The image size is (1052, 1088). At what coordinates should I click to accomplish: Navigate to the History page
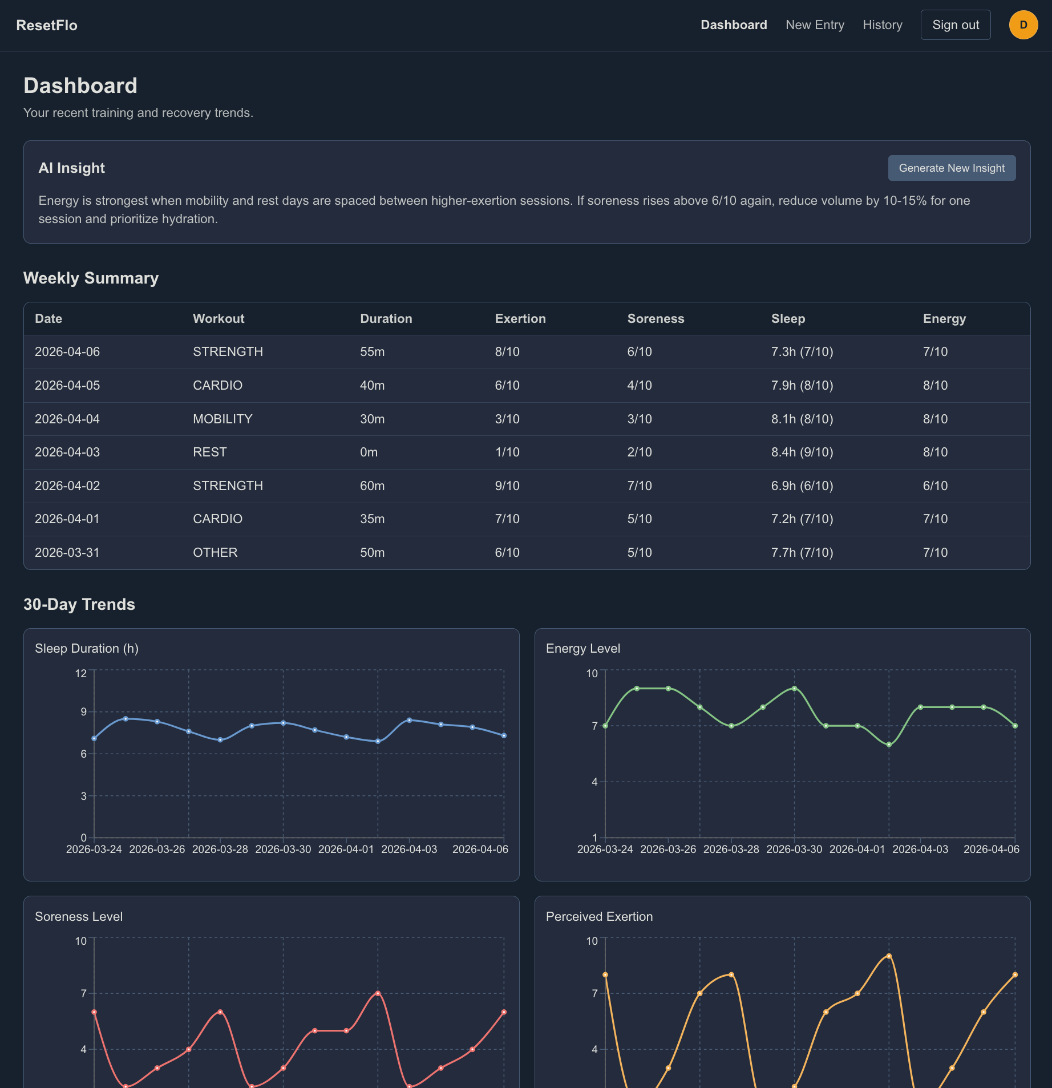point(882,25)
